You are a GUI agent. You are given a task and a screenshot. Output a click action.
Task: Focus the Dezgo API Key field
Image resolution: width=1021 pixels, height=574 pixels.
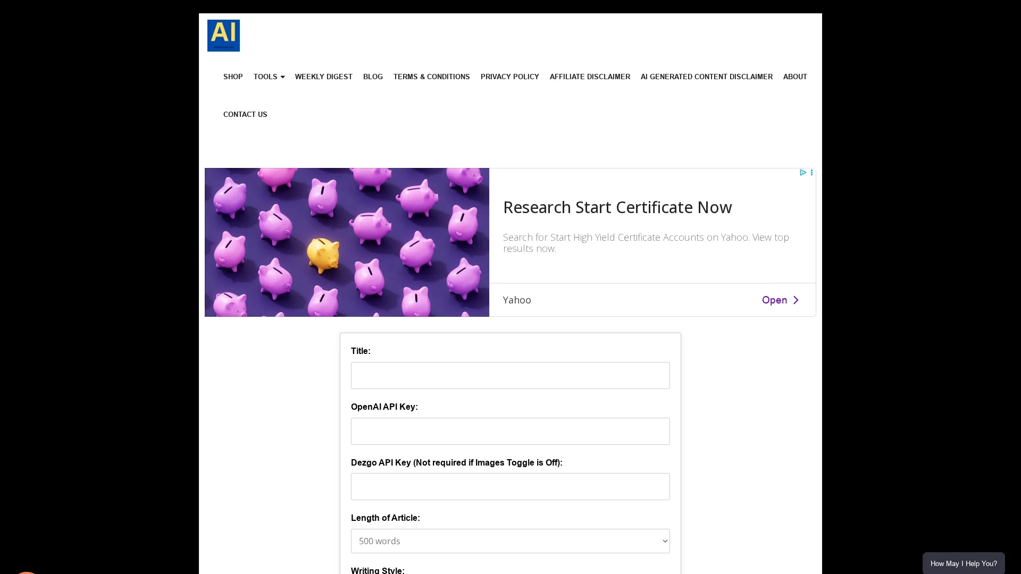click(510, 486)
